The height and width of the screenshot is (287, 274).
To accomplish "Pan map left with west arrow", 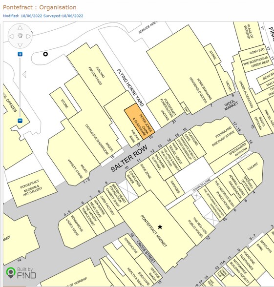I will point(11,36).
